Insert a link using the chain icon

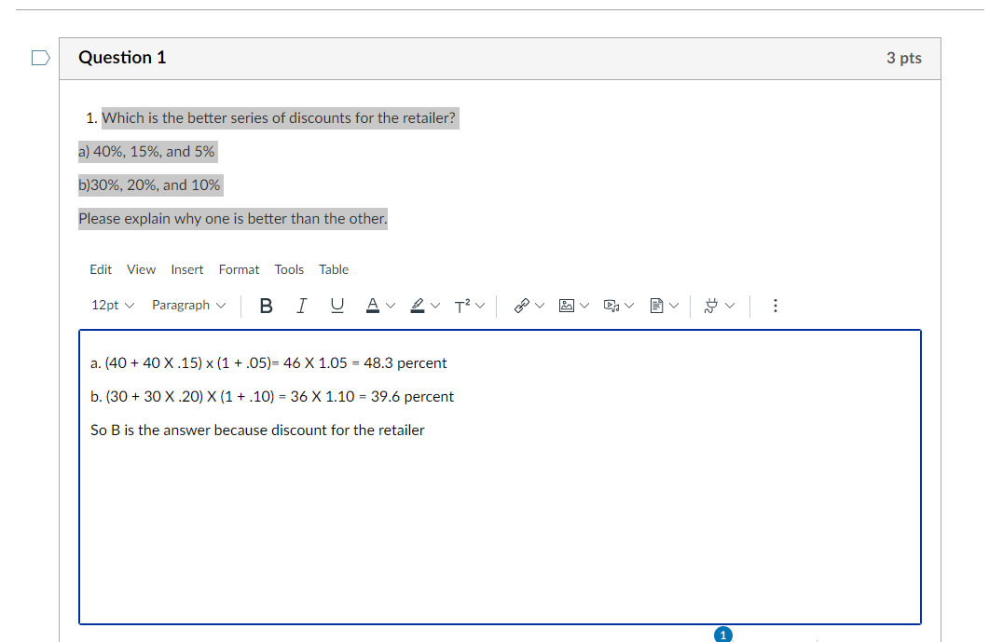pyautogui.click(x=522, y=306)
